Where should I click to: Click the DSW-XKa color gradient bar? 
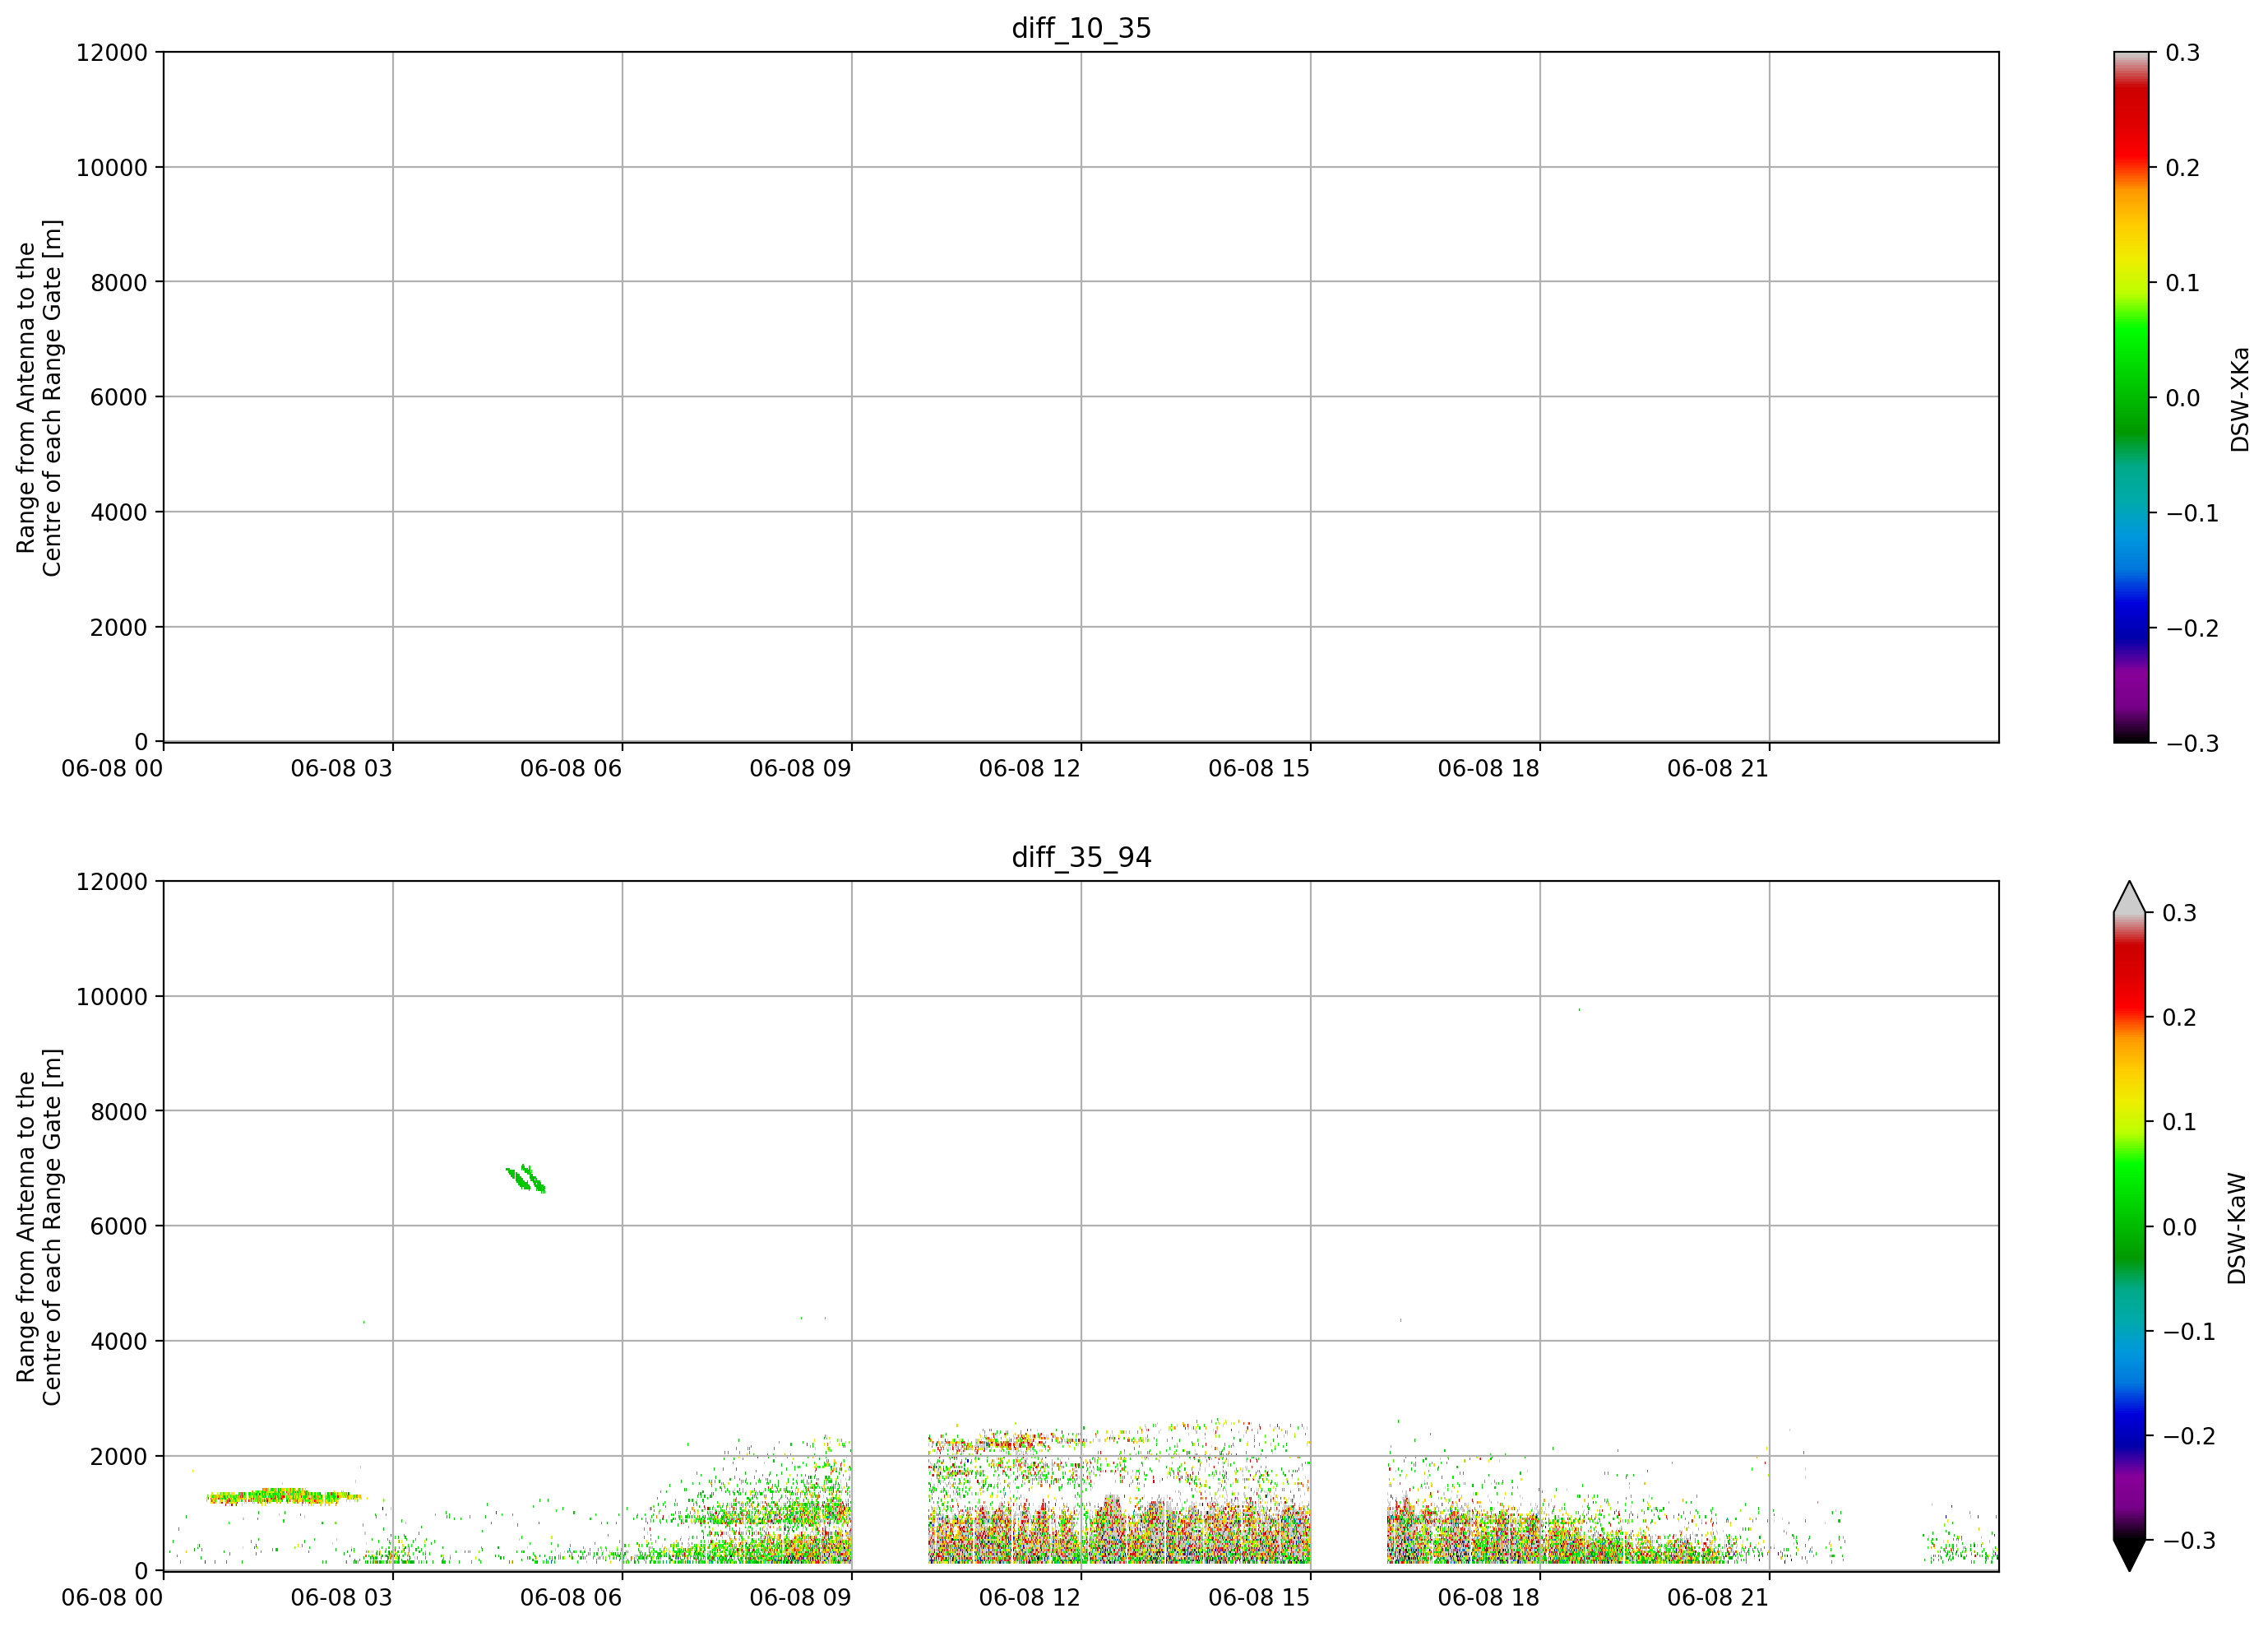coord(2131,397)
